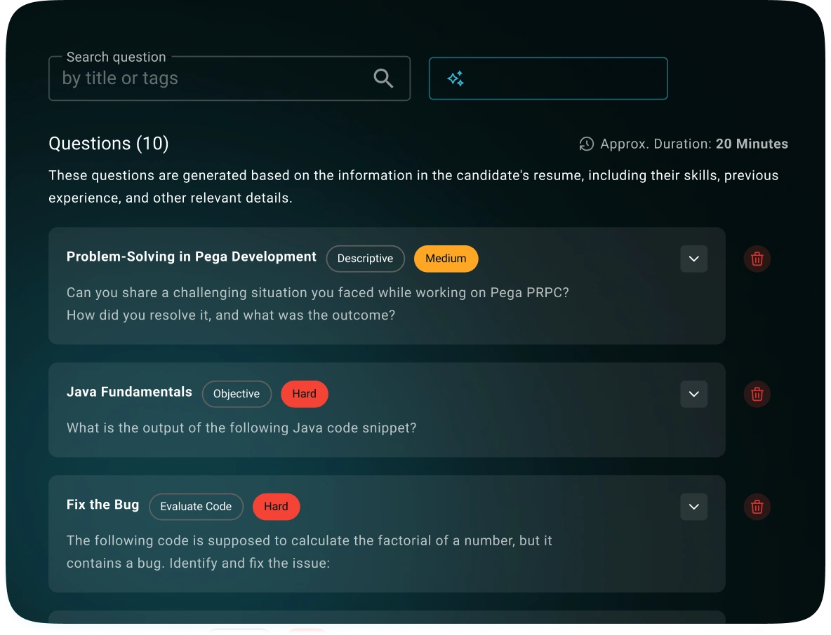Click the search magnifying glass icon
Screen dimensions: 831x635
[383, 78]
